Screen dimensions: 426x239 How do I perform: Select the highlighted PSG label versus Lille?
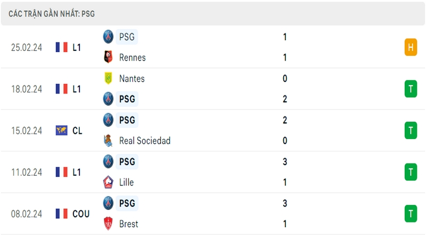[127, 161]
